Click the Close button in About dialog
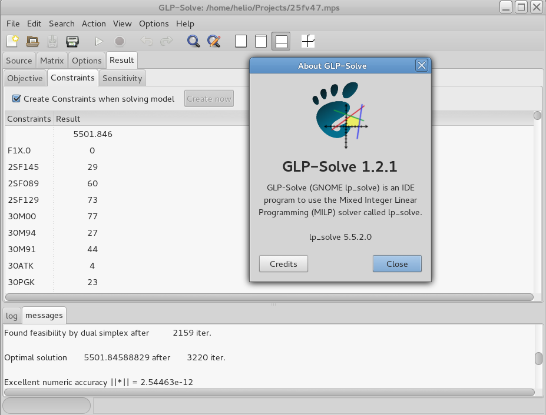Viewport: 546px width, 415px height. (397, 264)
